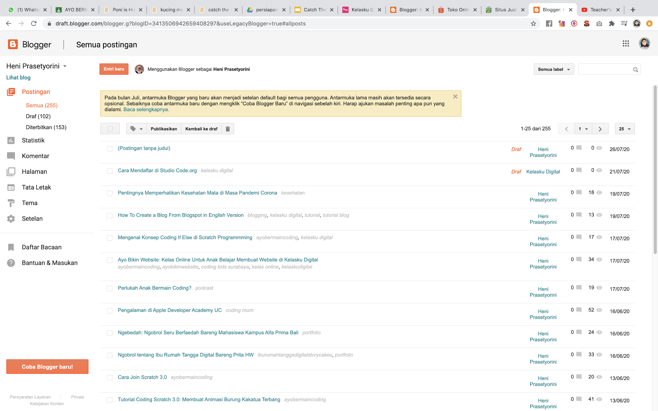Click comment icon on Perlukah Anak Bermain Coding row

579,288
